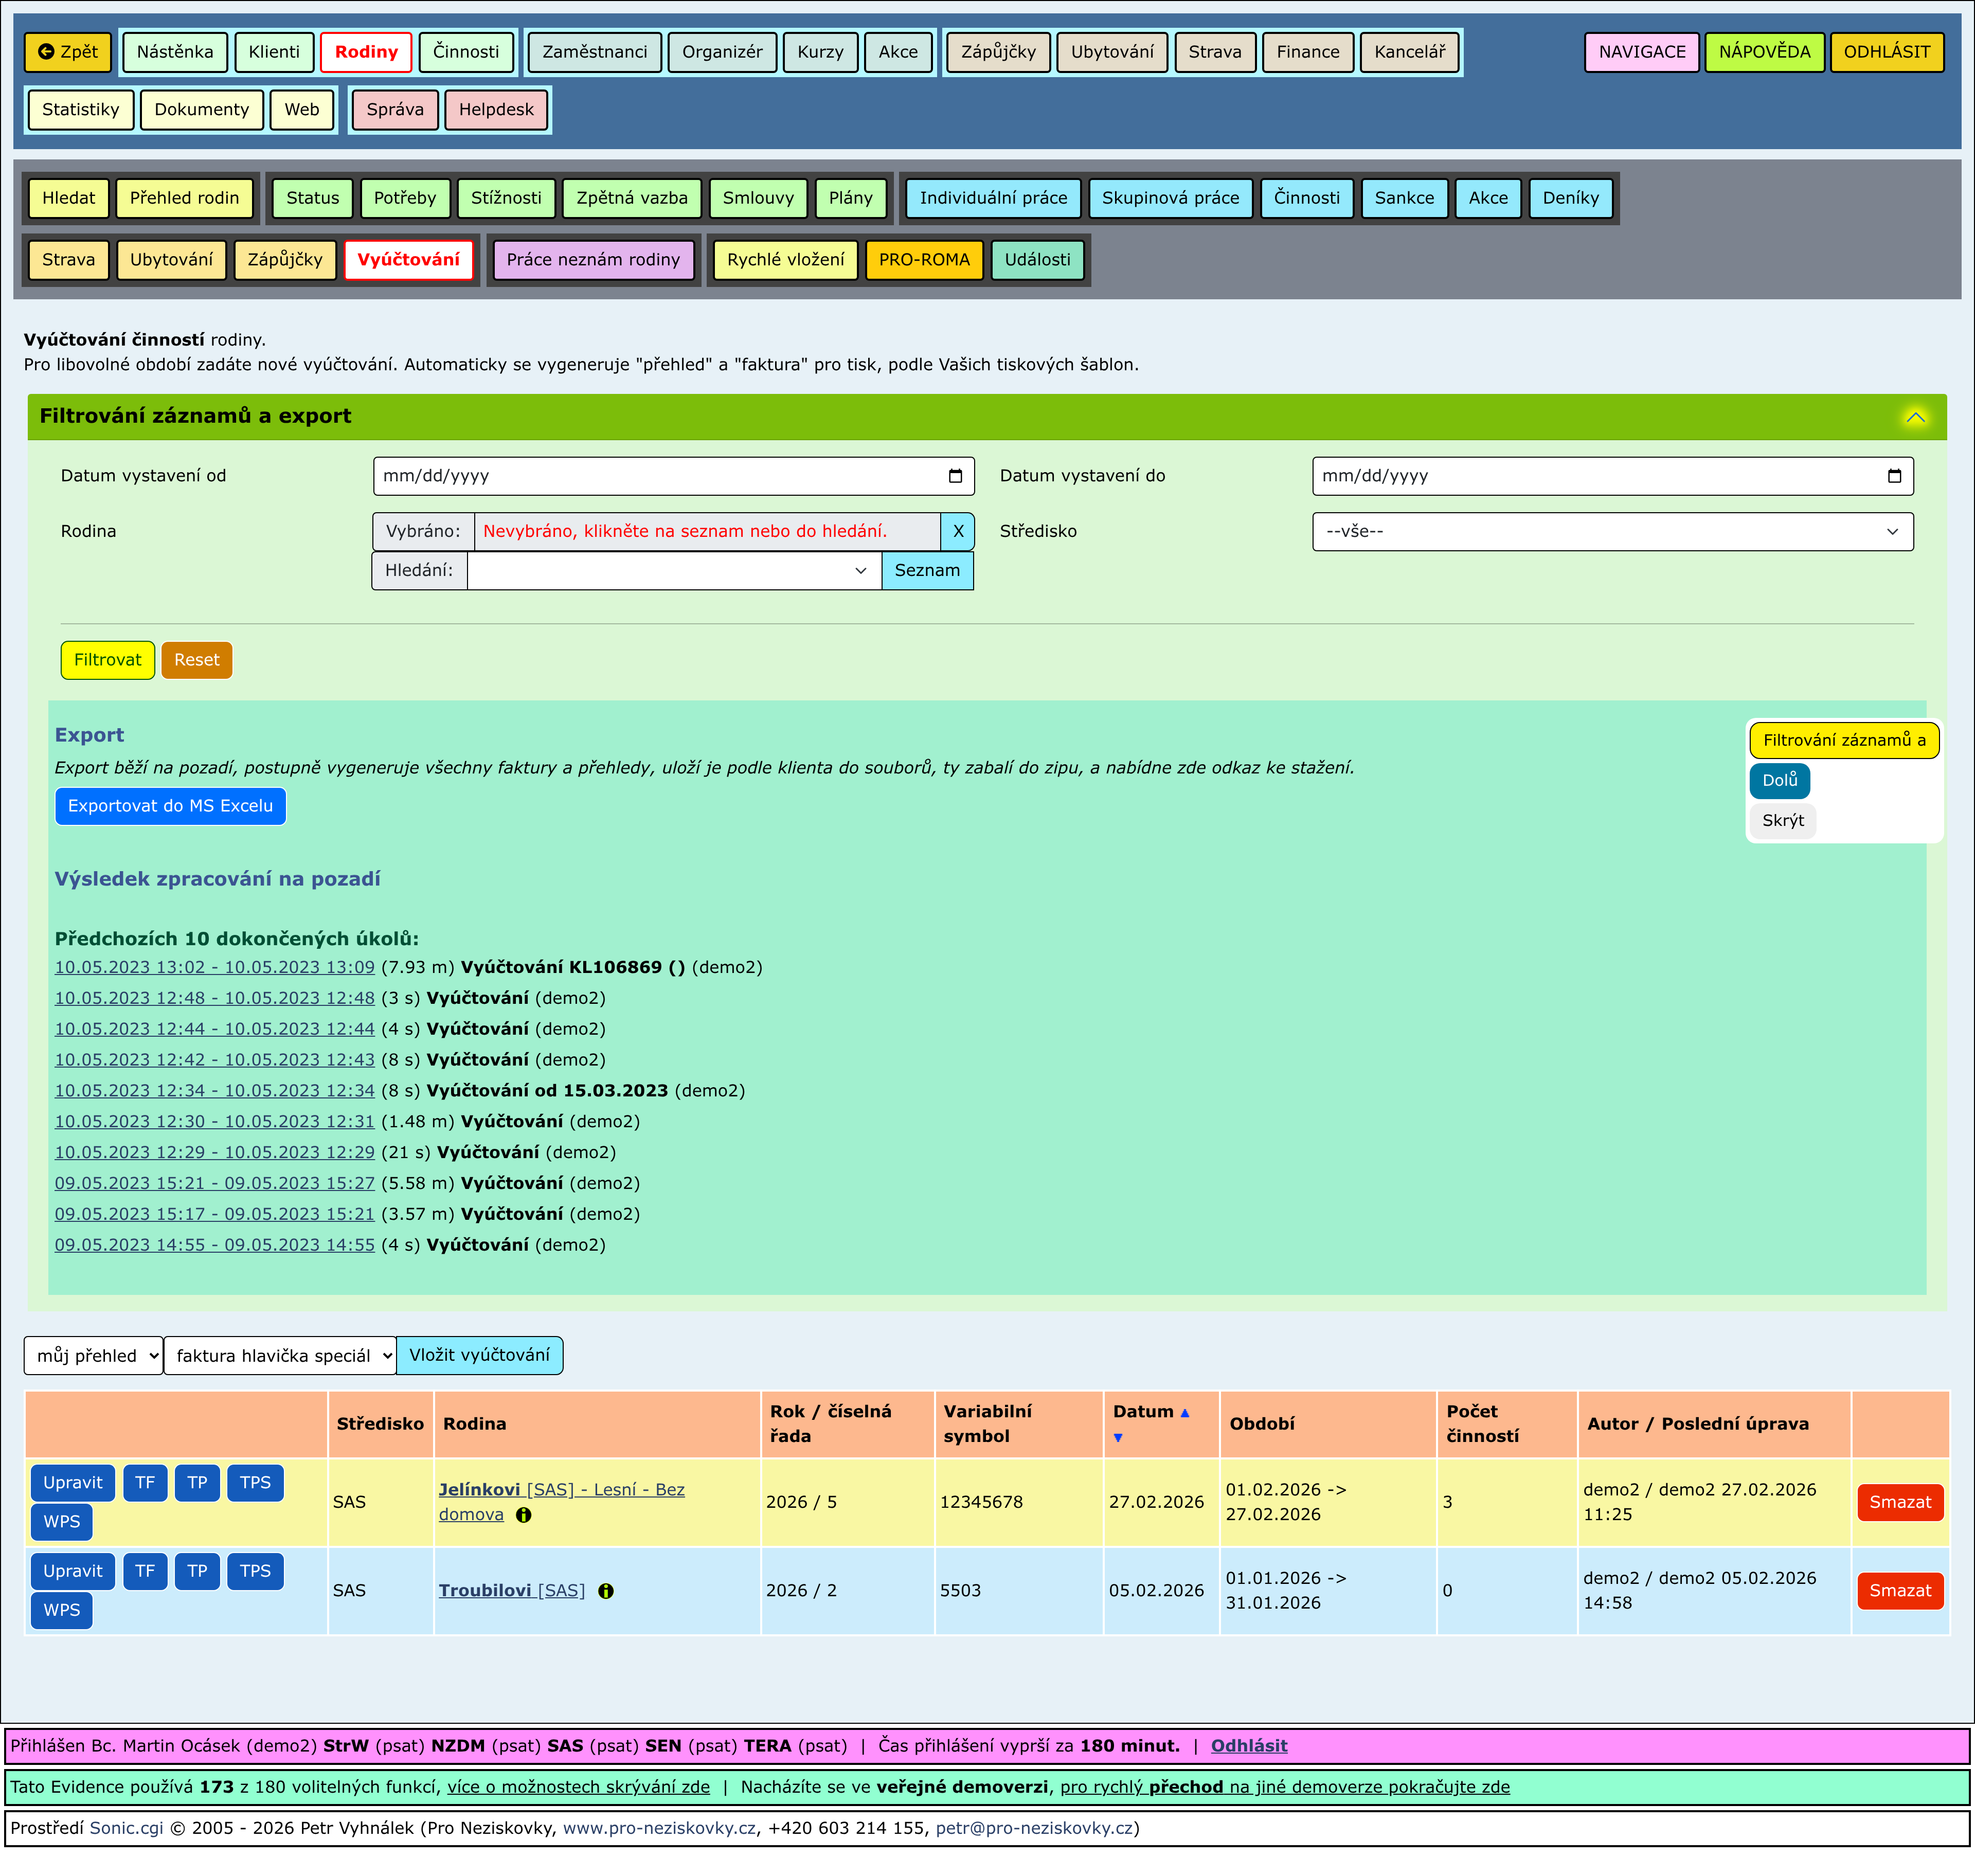Image resolution: width=1975 pixels, height=1876 pixels.
Task: Click the back arrow Zpět button
Action: [68, 52]
